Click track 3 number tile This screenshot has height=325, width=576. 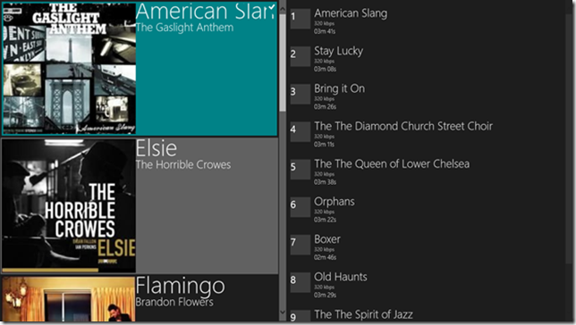(301, 95)
